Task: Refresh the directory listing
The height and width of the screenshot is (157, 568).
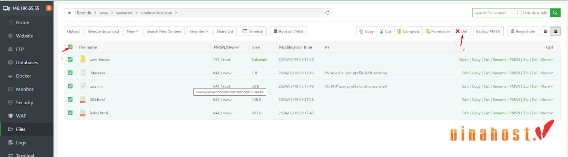Action: click(327, 13)
